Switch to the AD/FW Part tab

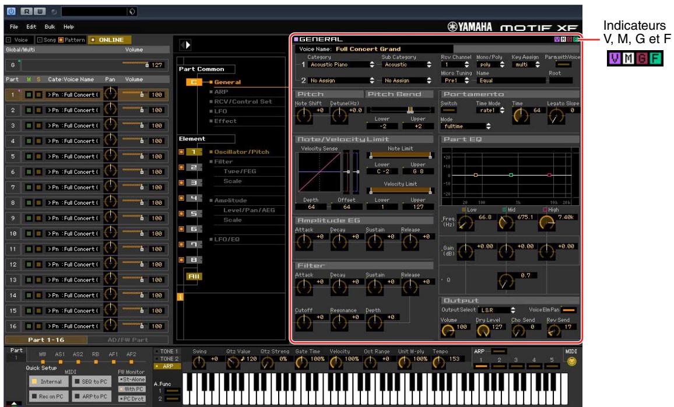(128, 340)
